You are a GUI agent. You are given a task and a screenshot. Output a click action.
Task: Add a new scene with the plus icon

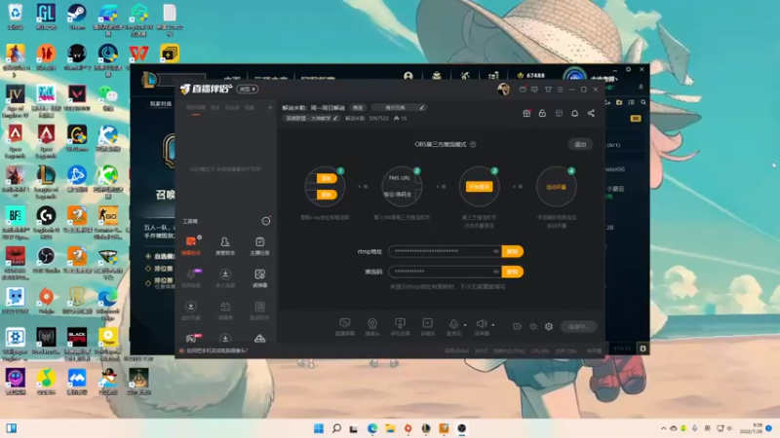coord(270,107)
